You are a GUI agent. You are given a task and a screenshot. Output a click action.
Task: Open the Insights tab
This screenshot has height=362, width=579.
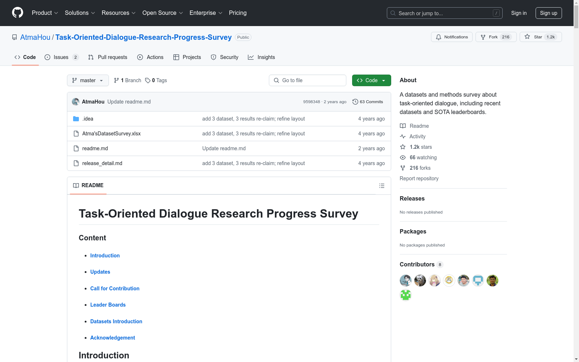[x=261, y=57]
